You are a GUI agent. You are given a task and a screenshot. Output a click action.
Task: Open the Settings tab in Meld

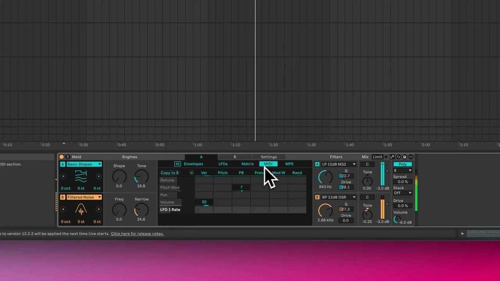pyautogui.click(x=269, y=157)
